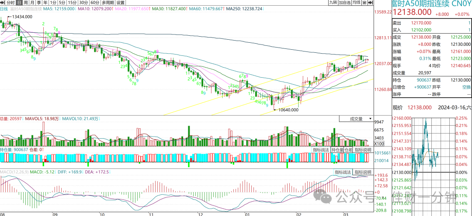This screenshot has height=216, width=472.
Task: Switch to the 30分 thirty-minute chart
Action: tap(83, 3)
